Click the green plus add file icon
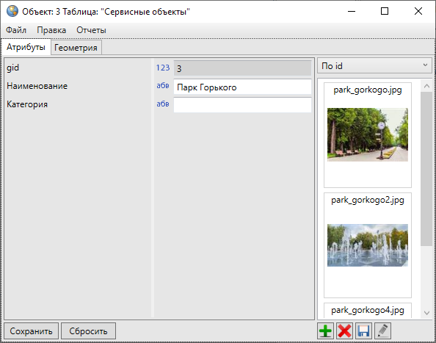The image size is (436, 343). 325,331
